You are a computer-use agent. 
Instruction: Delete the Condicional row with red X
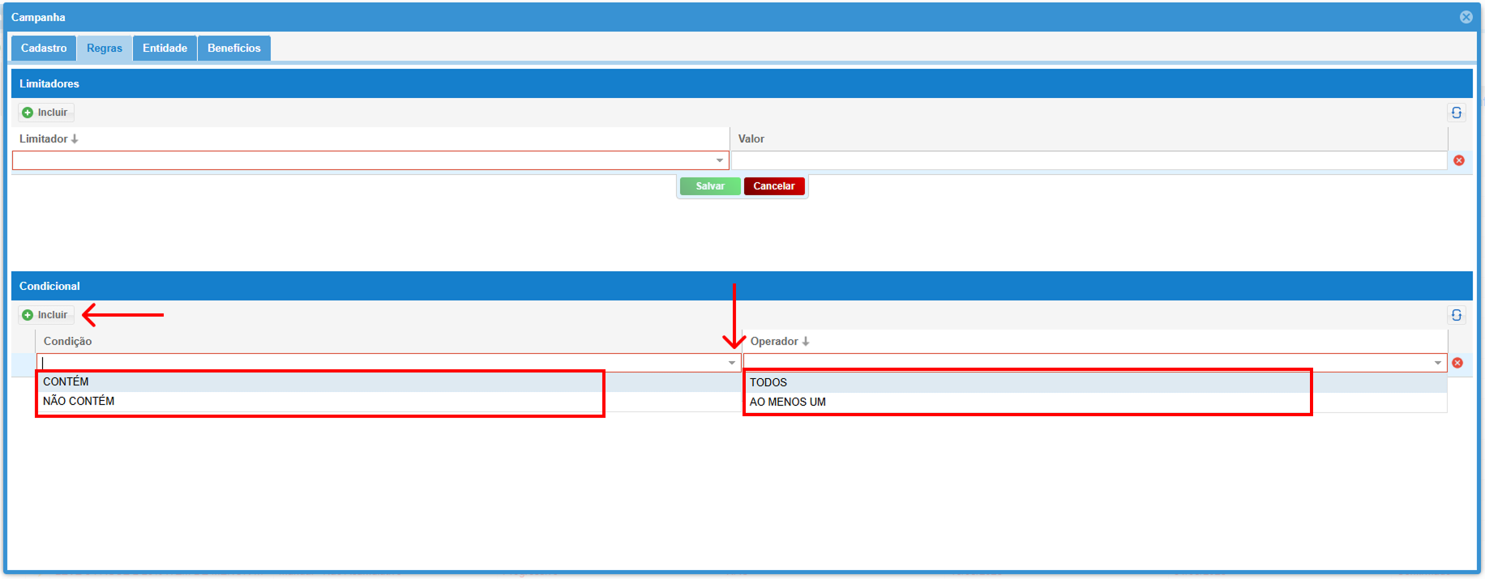click(x=1457, y=363)
